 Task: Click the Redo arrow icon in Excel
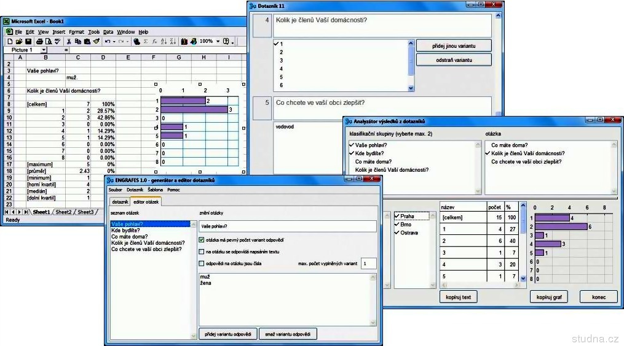(121, 41)
